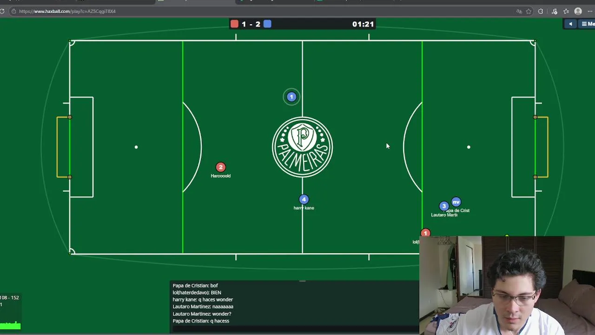Click the 1 - 2 score display

tap(251, 24)
